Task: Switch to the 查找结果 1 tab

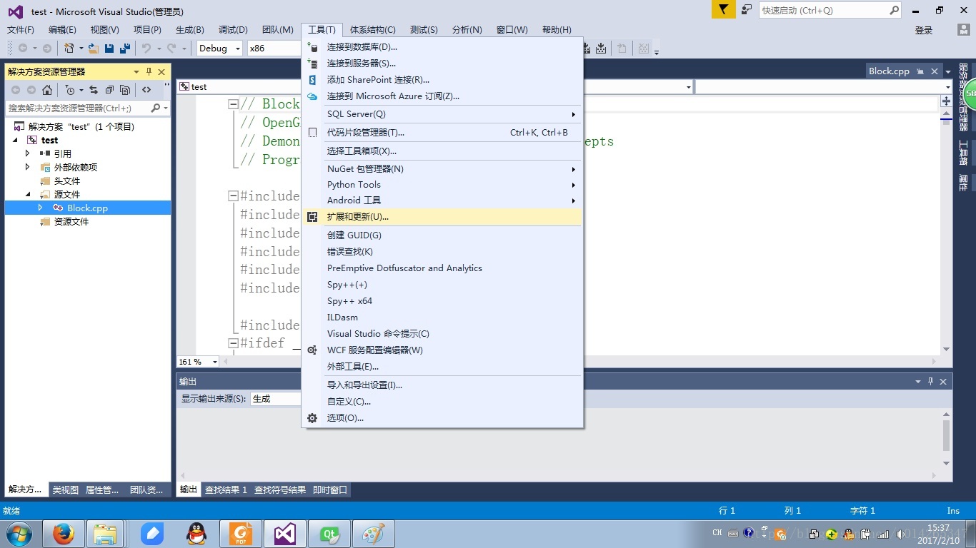Action: click(226, 489)
